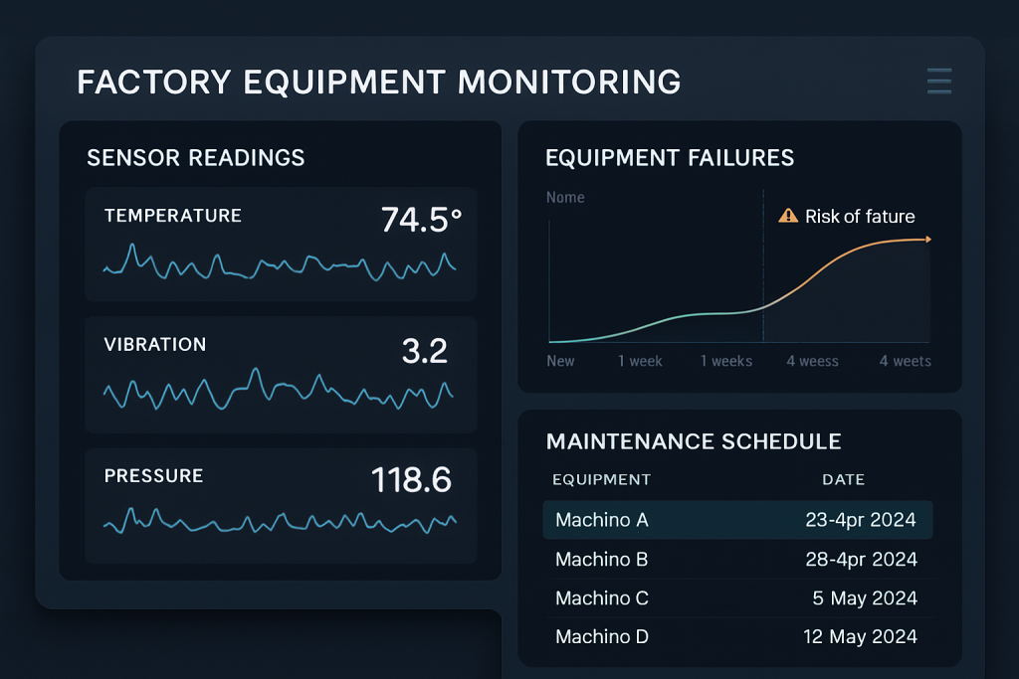Open the Temperature sensor card
The height and width of the screenshot is (679, 1019).
click(x=281, y=245)
